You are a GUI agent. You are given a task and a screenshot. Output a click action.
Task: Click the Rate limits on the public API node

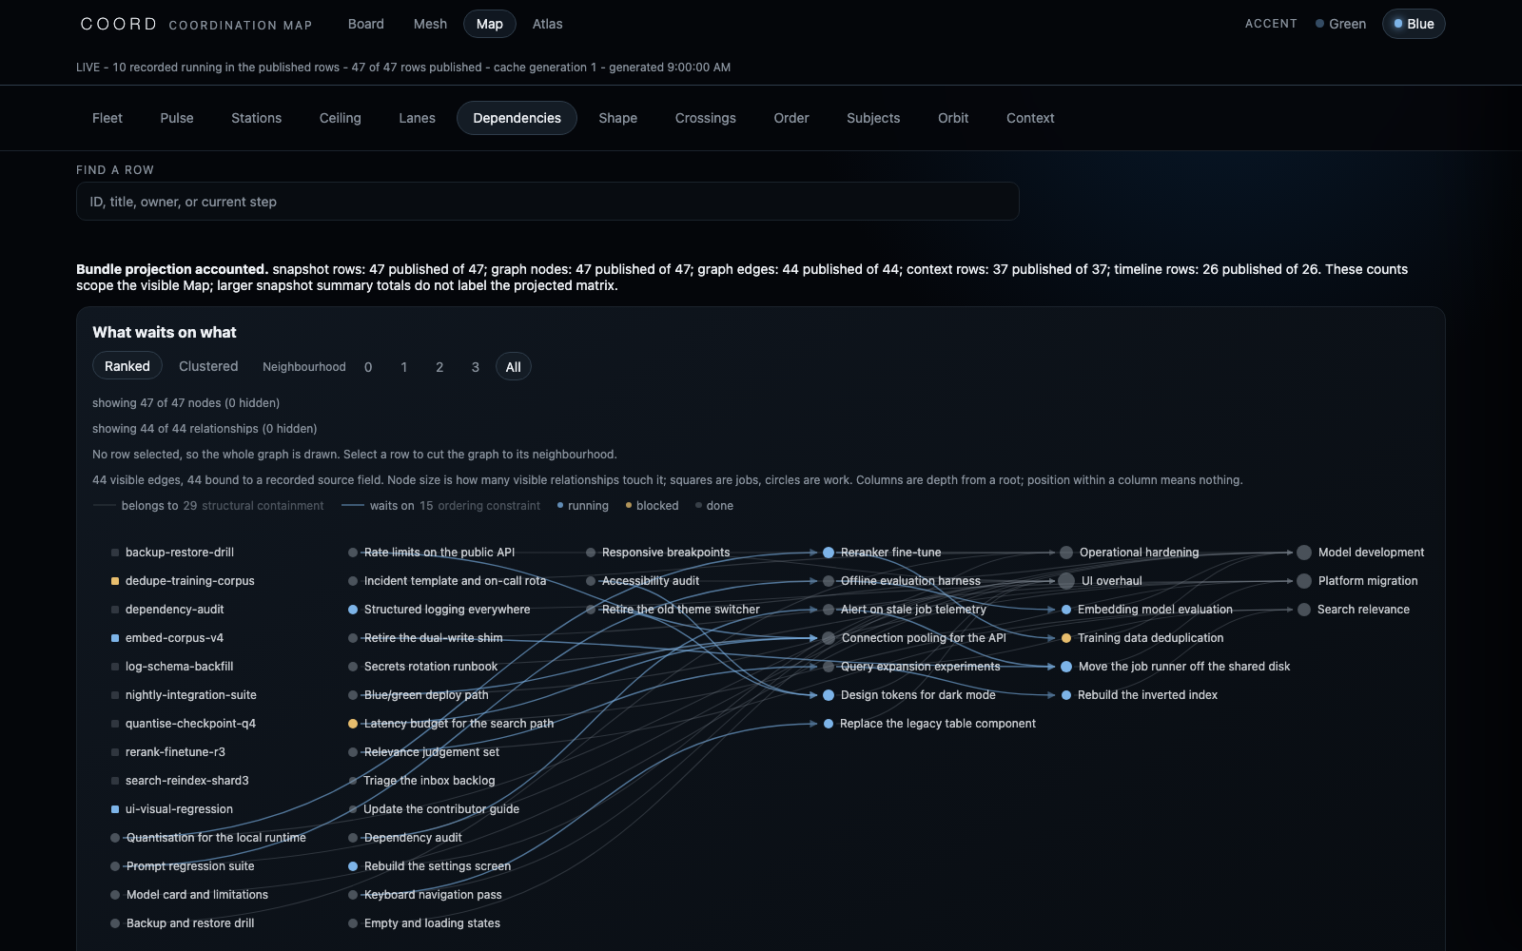[x=353, y=553]
